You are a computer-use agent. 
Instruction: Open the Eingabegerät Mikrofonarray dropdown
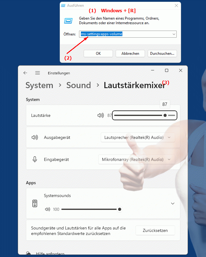click(136, 159)
